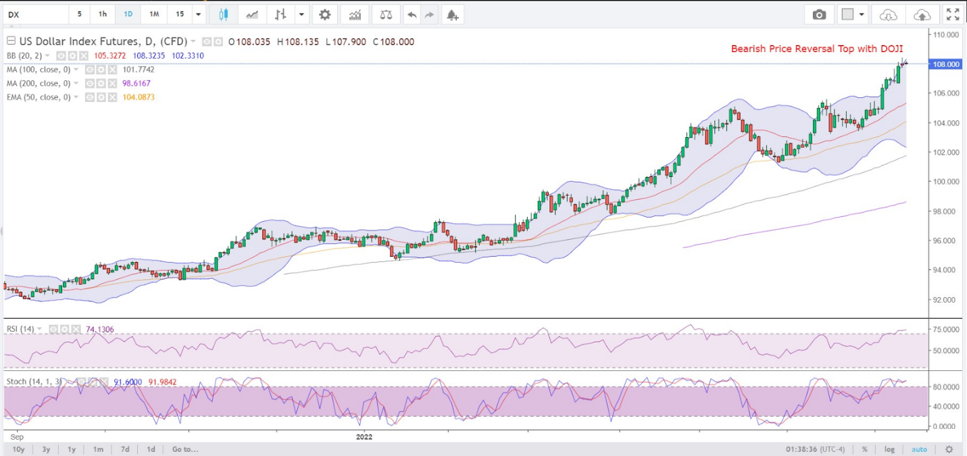Add an alert with bell icon

pos(452,14)
